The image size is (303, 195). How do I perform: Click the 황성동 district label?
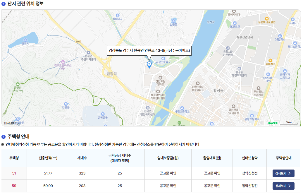point(218,90)
